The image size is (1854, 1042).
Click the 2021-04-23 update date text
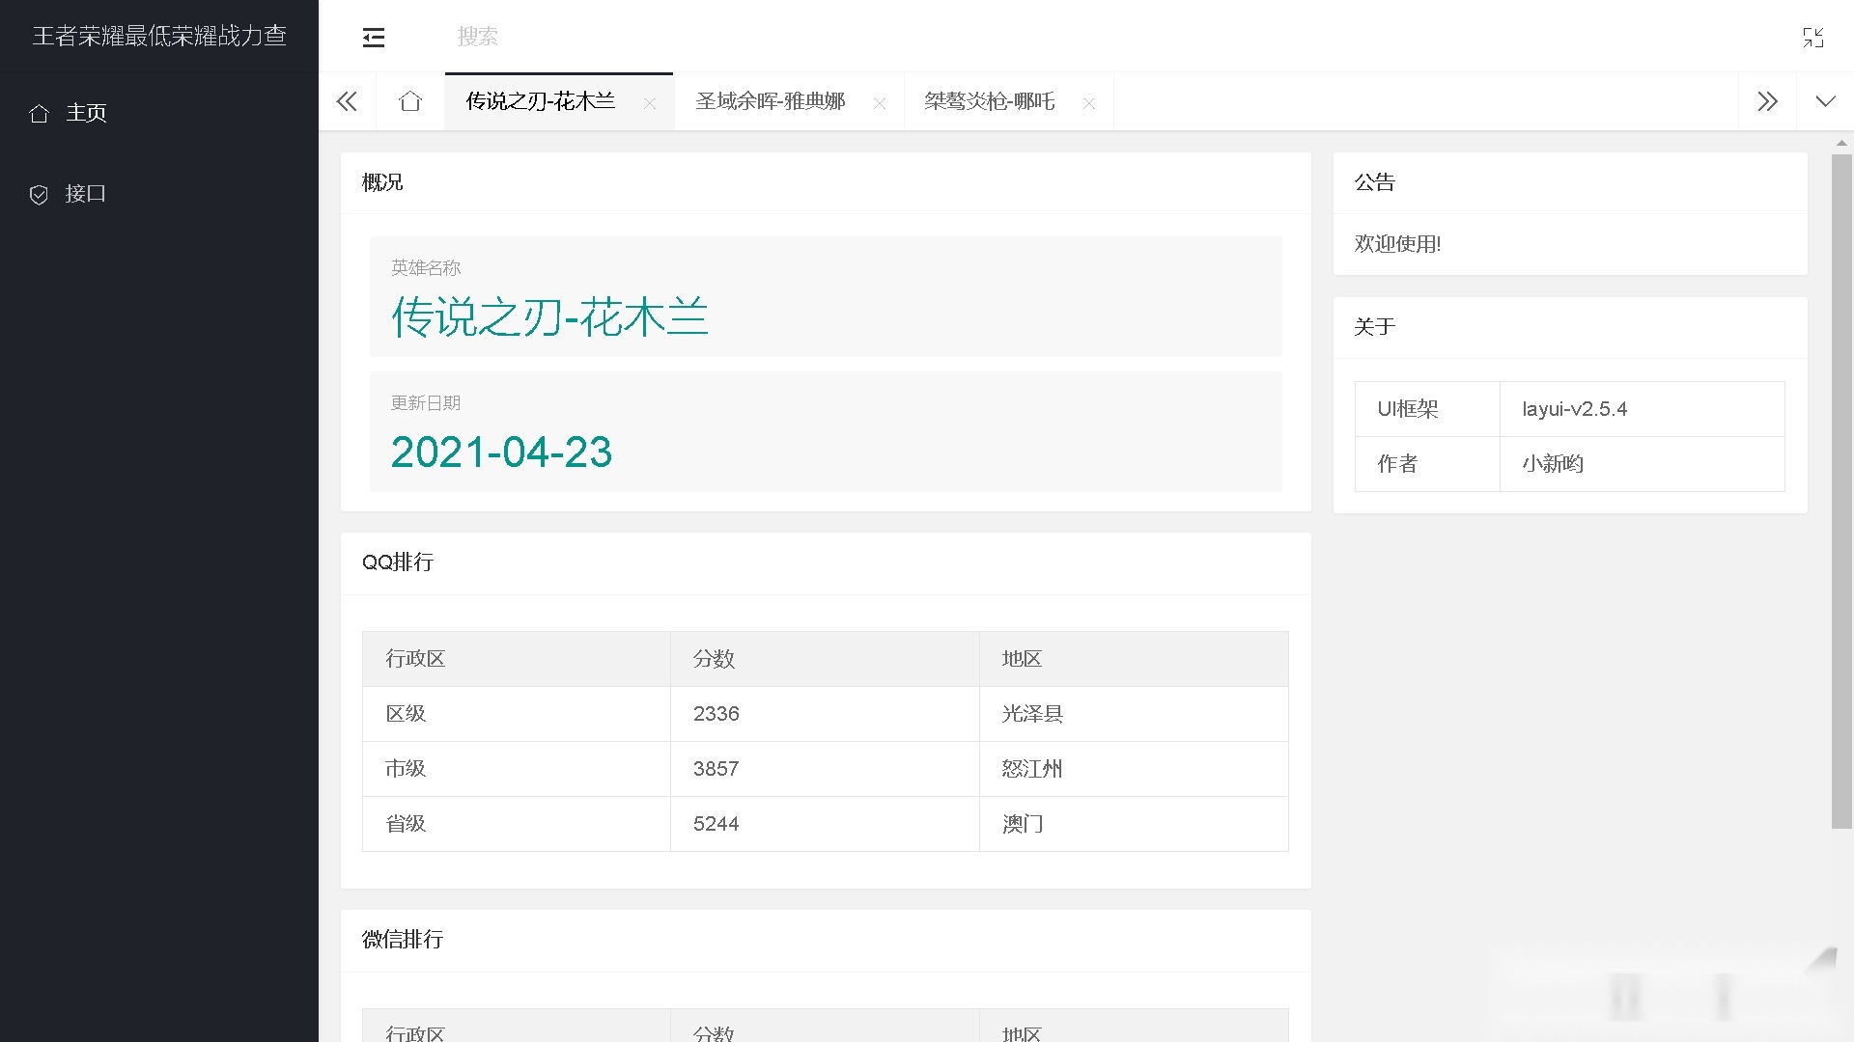tap(501, 452)
